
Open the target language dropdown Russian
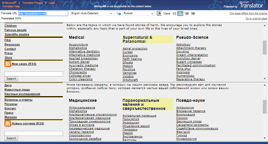click(139, 13)
